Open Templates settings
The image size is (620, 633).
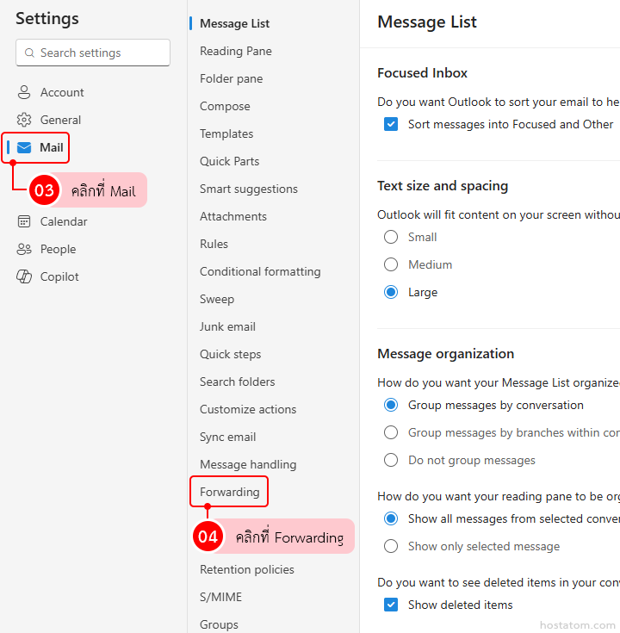pyautogui.click(x=226, y=133)
